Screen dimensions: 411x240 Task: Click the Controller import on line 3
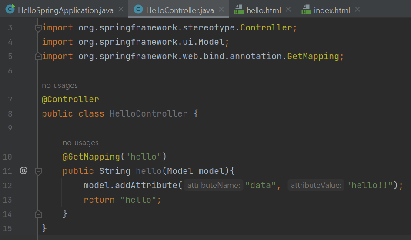266,27
